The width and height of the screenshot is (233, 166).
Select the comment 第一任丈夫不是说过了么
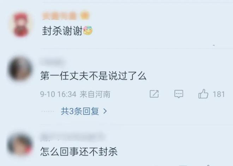[94, 76]
